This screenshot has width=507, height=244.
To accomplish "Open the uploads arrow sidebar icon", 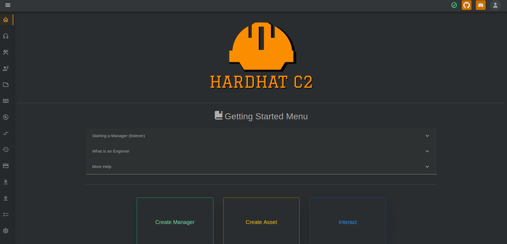I will 6,198.
